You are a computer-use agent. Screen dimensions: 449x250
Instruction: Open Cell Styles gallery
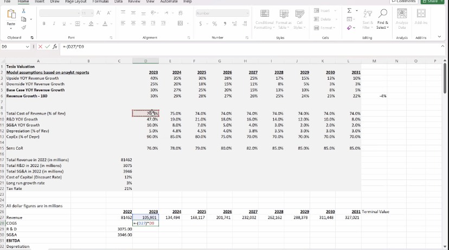(299, 19)
